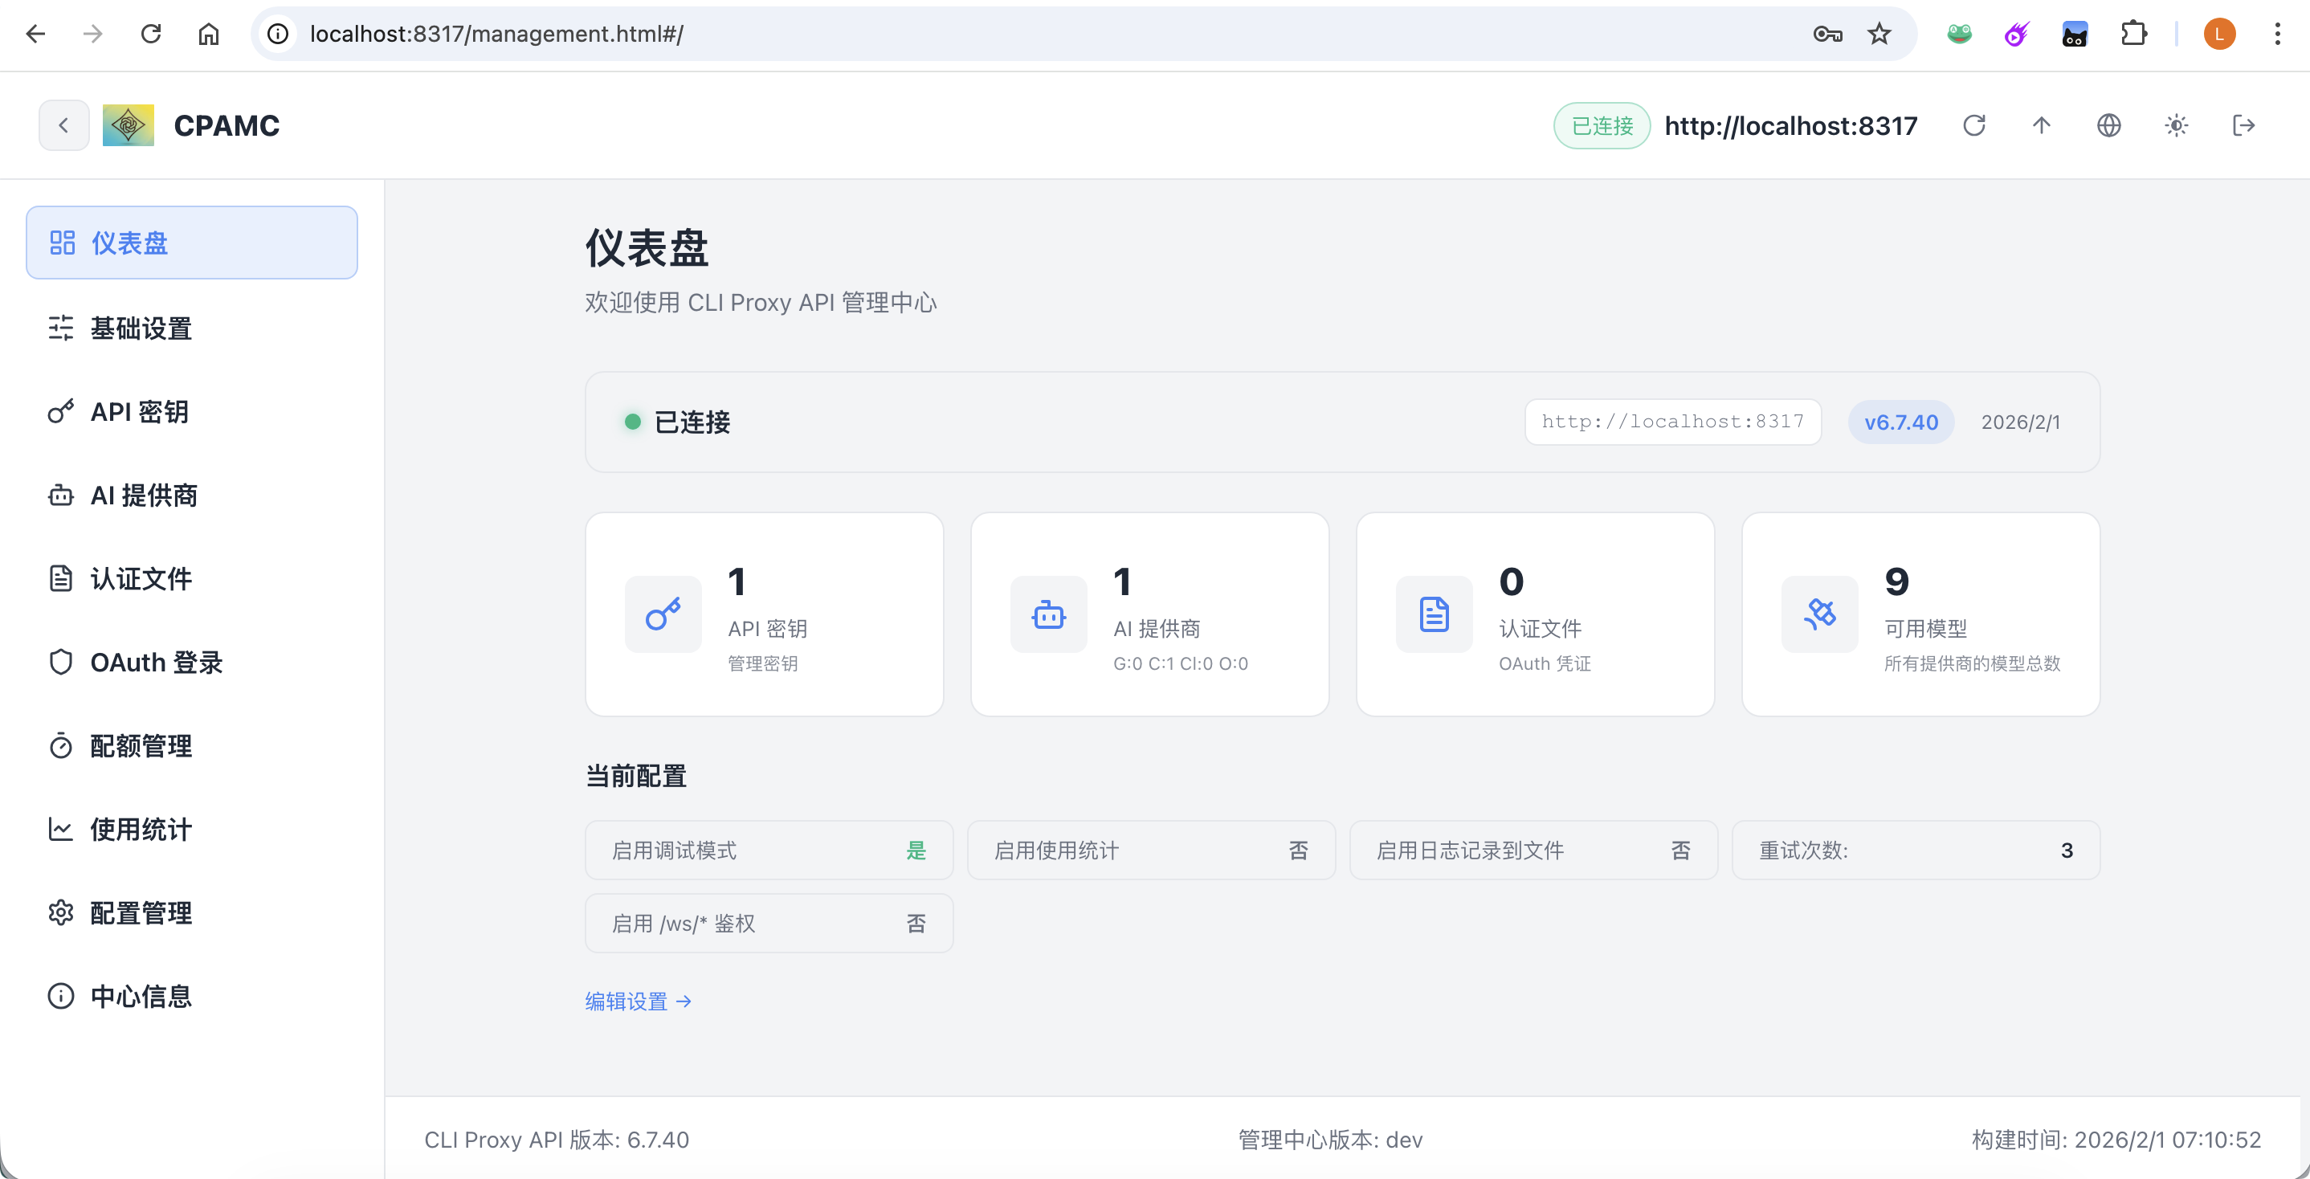Open the language globe icon
2310x1179 pixels.
pyautogui.click(x=2109, y=125)
